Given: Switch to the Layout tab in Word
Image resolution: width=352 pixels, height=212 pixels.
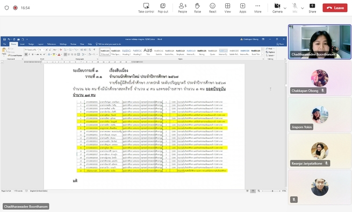Looking at the screenshot, I should [x=41, y=44].
